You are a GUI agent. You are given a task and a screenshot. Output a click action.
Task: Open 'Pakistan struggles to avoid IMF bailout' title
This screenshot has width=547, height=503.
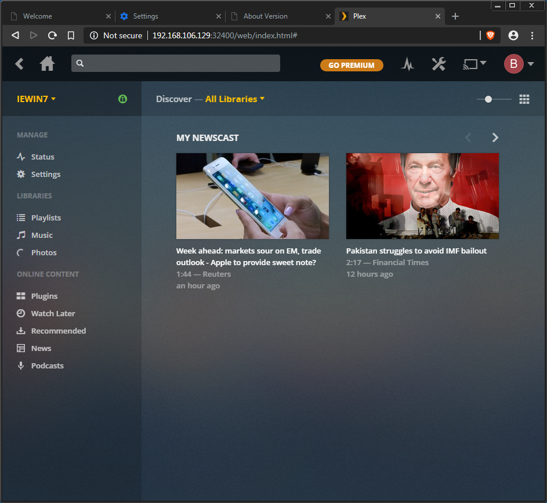click(x=416, y=251)
